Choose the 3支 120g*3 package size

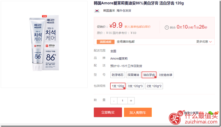(135, 86)
